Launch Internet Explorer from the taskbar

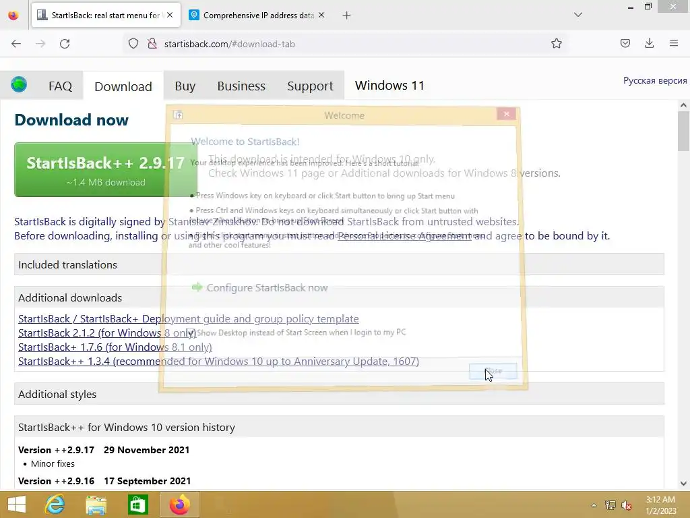point(55,505)
